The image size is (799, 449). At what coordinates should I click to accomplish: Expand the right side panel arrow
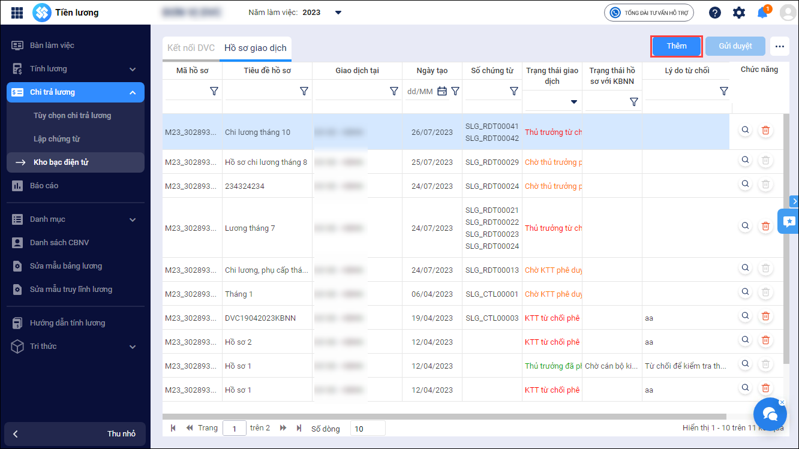click(x=794, y=201)
